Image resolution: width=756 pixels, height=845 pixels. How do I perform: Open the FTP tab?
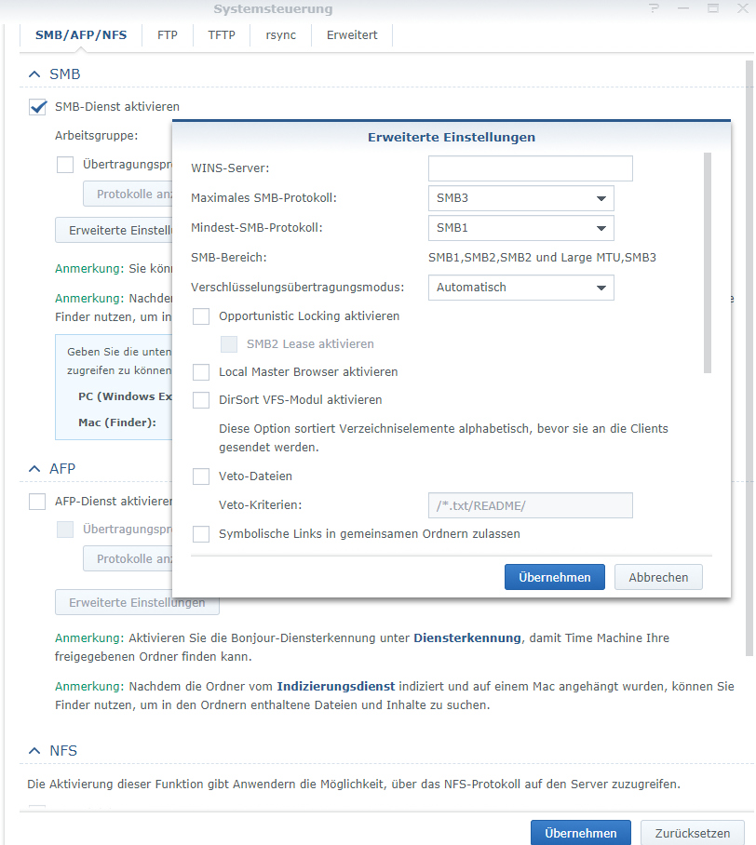pyautogui.click(x=168, y=35)
